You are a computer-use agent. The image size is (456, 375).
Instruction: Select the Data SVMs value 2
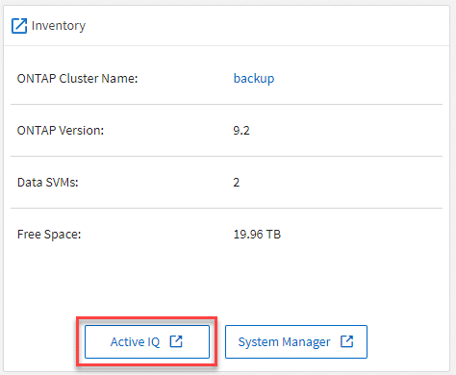click(237, 183)
